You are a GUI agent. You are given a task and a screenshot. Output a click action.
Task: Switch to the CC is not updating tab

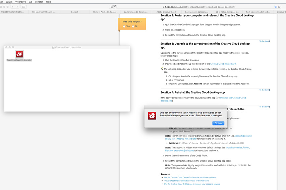pos(227,12)
